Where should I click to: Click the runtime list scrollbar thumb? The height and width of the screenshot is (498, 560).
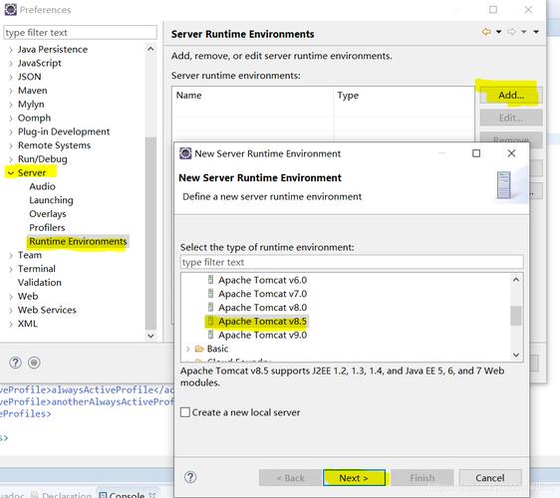(516, 316)
